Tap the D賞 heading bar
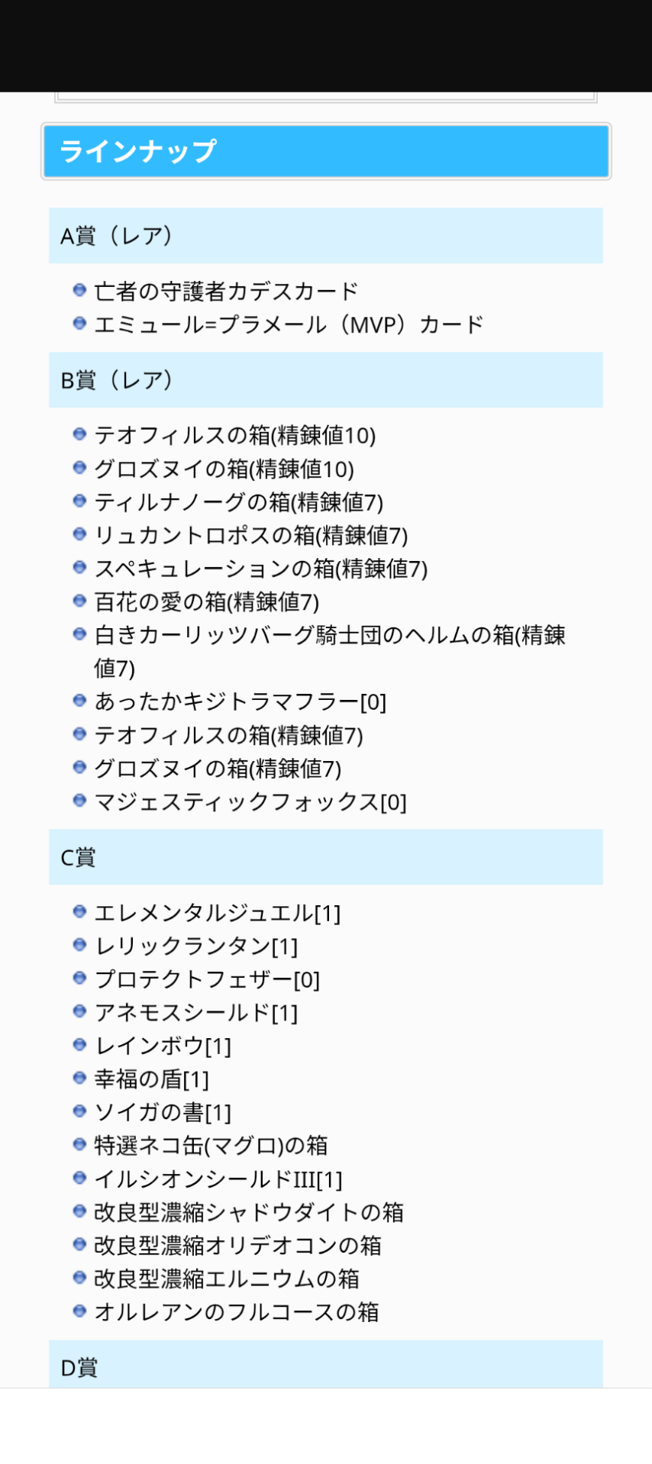Image resolution: width=652 pixels, height=1464 pixels. [326, 1366]
